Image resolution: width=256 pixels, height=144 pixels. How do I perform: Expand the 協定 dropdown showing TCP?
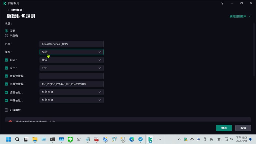pos(71,68)
